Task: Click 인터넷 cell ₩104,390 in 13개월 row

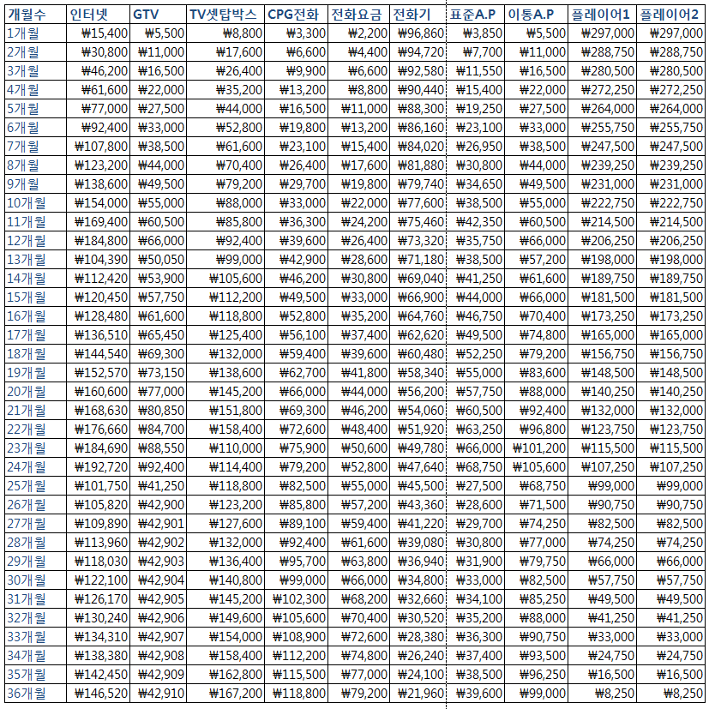Action: [x=98, y=260]
